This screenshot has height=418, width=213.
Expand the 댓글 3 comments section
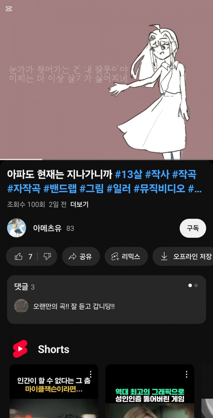tap(107, 300)
